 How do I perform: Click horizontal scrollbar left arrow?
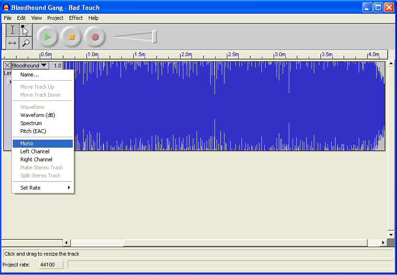[x=66, y=242]
